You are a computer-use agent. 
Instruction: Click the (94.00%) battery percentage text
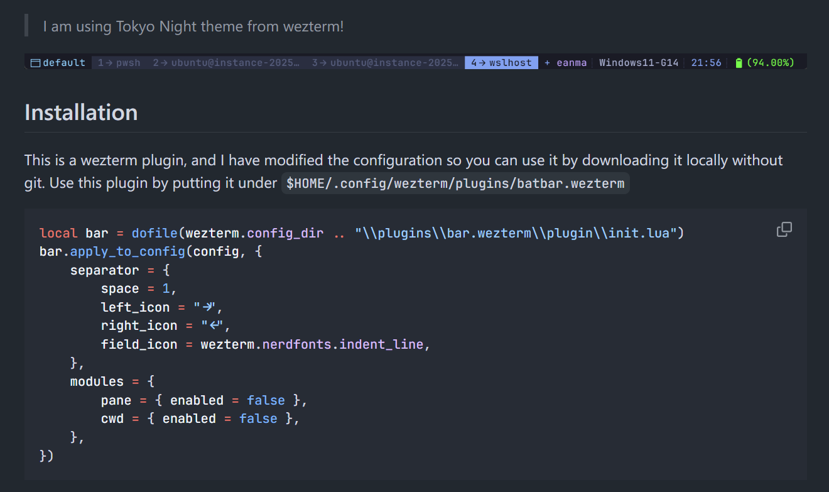tap(771, 63)
